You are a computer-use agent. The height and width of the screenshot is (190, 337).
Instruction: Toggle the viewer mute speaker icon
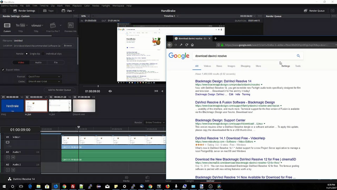click(110, 91)
